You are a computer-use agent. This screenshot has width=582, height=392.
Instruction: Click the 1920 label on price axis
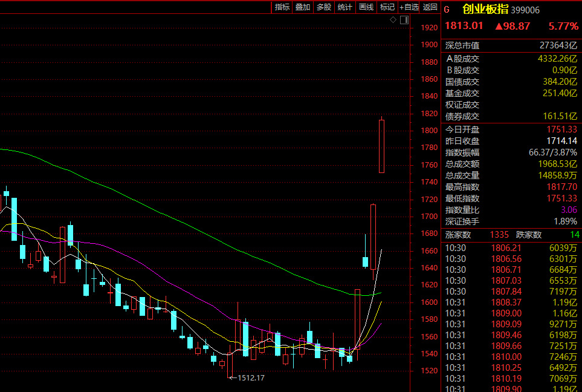(x=429, y=28)
